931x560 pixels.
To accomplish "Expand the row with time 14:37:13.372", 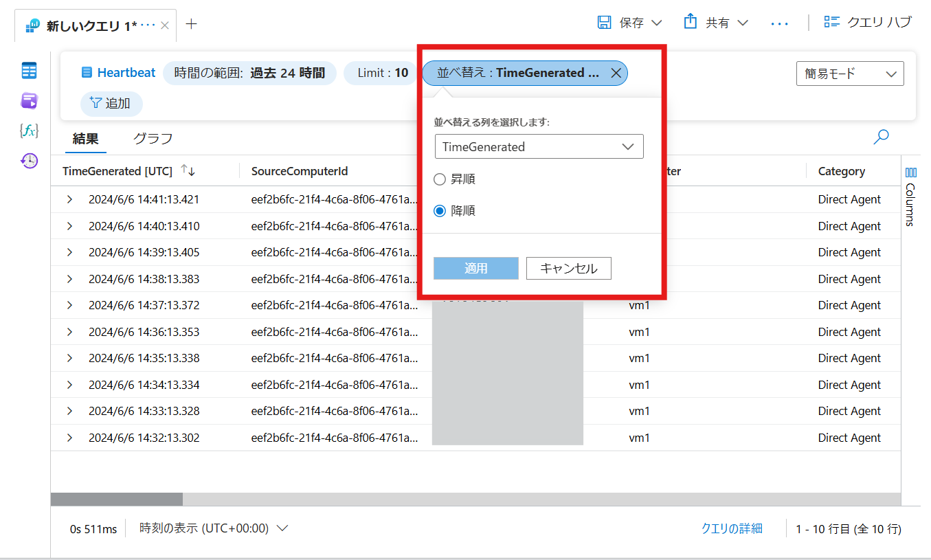I will pos(69,305).
